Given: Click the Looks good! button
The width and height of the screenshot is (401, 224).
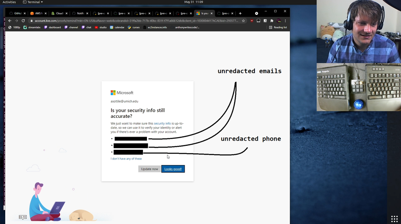Looking at the screenshot, I should 173,169.
